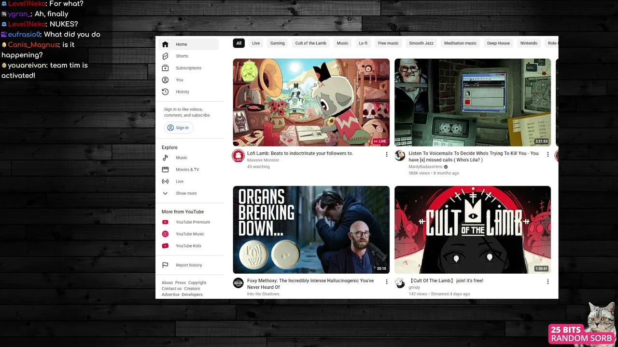
Task: Select the Lo-fi filter chip
Action: (363, 43)
